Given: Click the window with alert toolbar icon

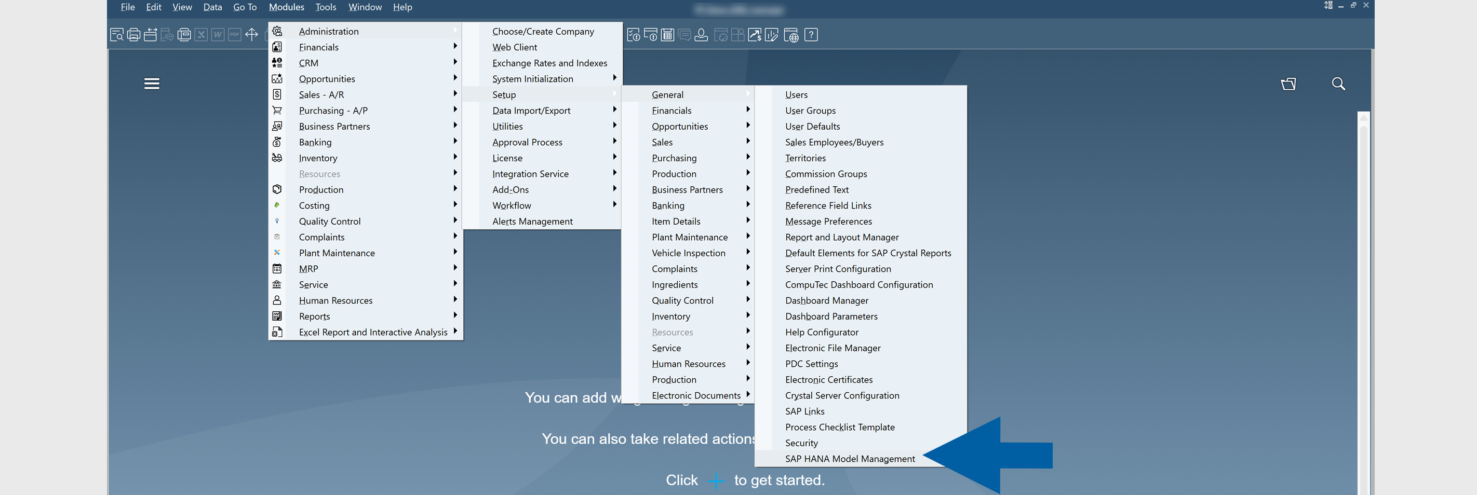Looking at the screenshot, I should 651,35.
